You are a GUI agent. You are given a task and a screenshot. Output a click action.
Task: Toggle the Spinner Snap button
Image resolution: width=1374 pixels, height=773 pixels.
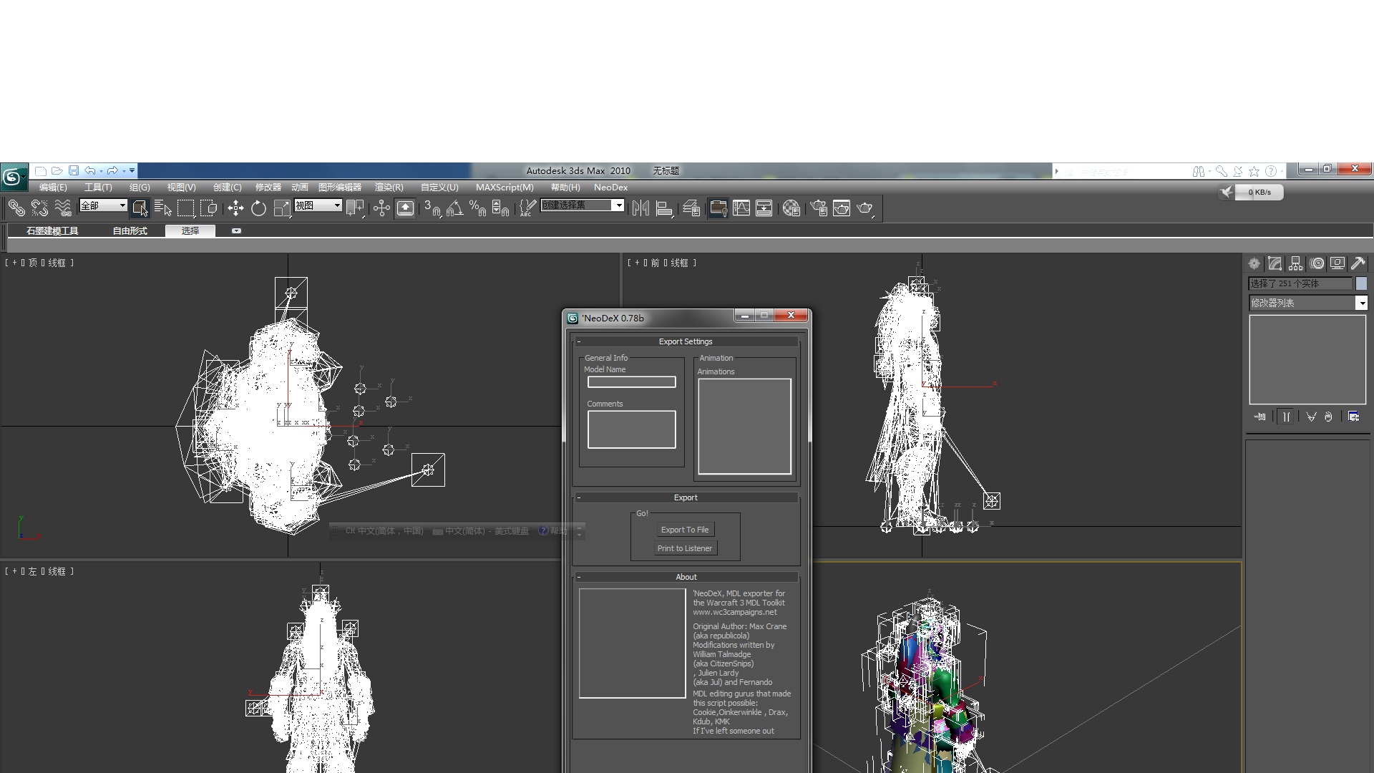coord(500,208)
